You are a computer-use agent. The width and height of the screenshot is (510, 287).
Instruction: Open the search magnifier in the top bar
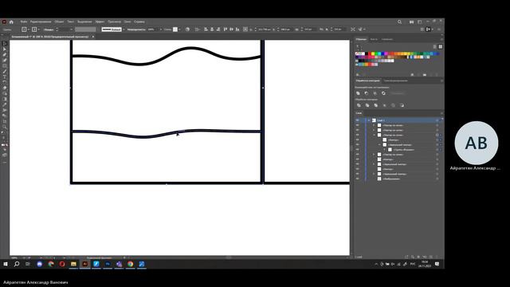(x=399, y=22)
